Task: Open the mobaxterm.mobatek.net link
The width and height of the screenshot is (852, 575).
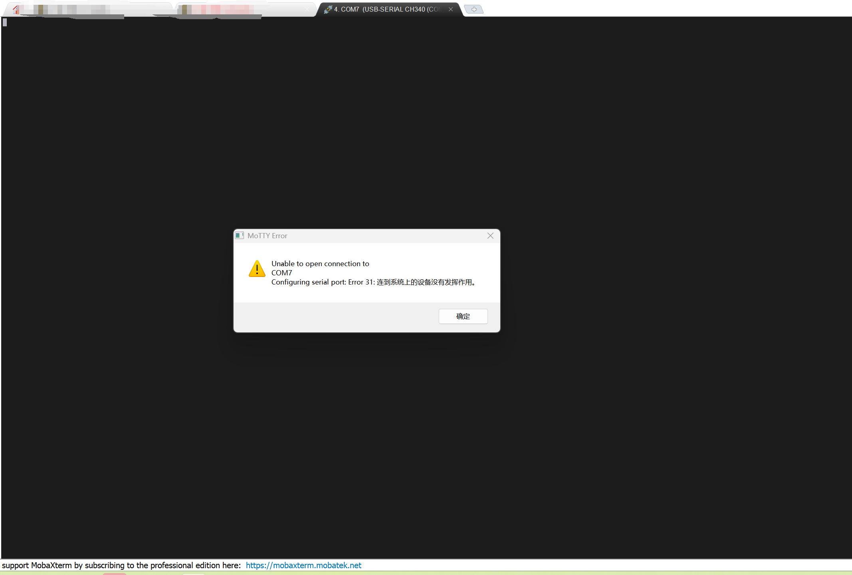Action: tap(303, 565)
